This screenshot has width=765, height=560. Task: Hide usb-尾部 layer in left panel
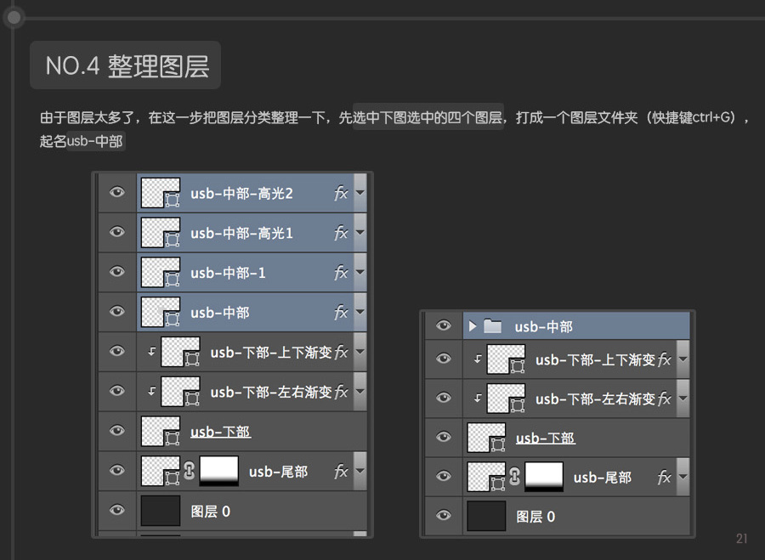[x=117, y=470]
